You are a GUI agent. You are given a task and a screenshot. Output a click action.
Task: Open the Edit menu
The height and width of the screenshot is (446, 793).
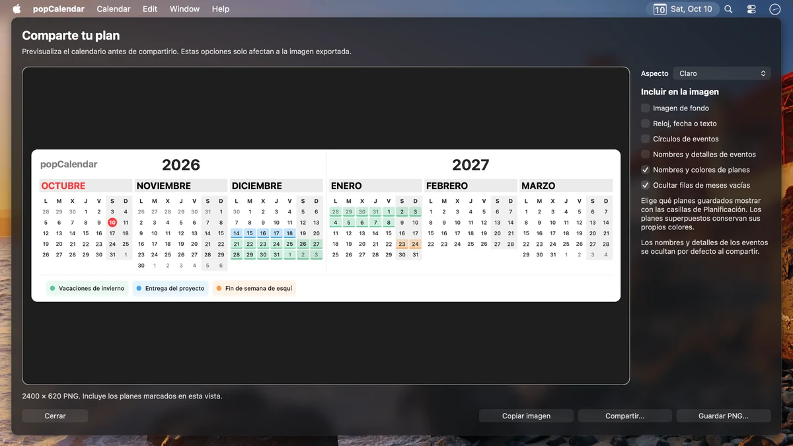pos(150,9)
